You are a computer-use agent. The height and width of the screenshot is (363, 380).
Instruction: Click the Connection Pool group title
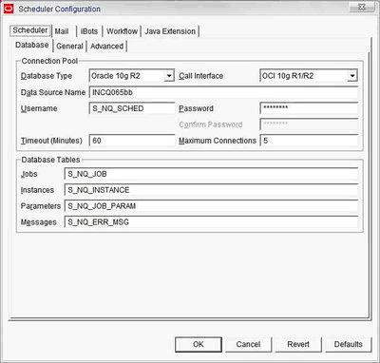point(49,61)
